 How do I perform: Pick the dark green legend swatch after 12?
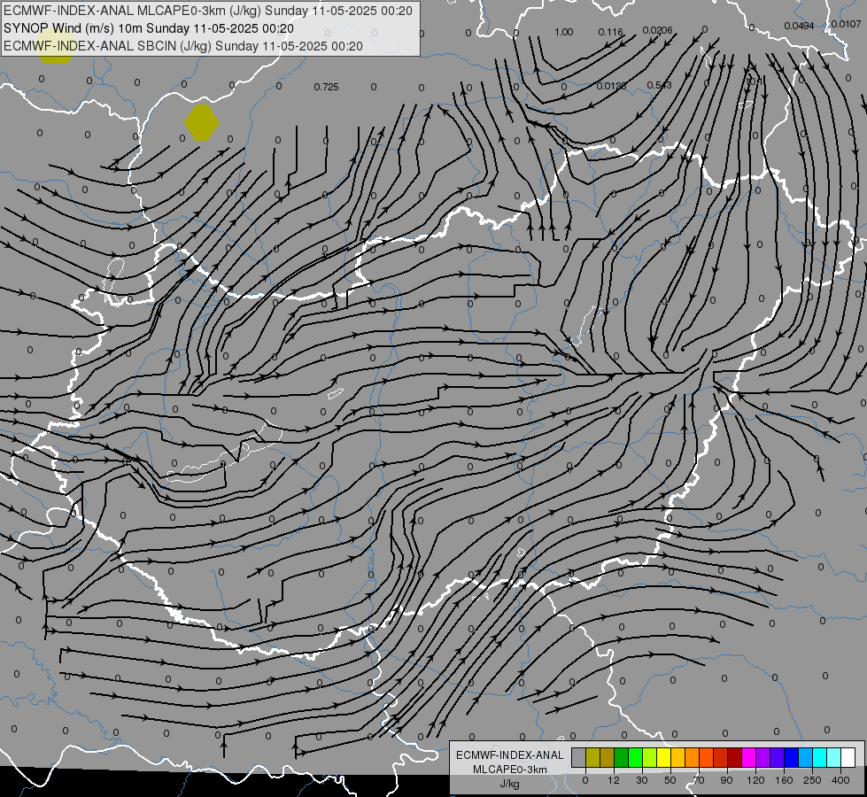pyautogui.click(x=622, y=757)
